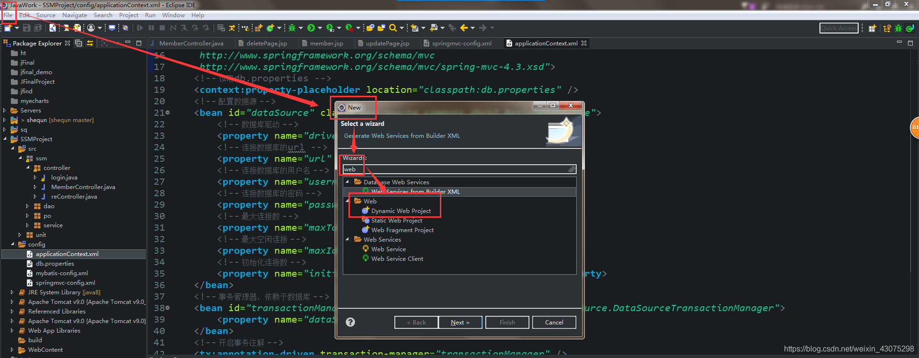Expand the JRE System Library node

click(x=12, y=292)
